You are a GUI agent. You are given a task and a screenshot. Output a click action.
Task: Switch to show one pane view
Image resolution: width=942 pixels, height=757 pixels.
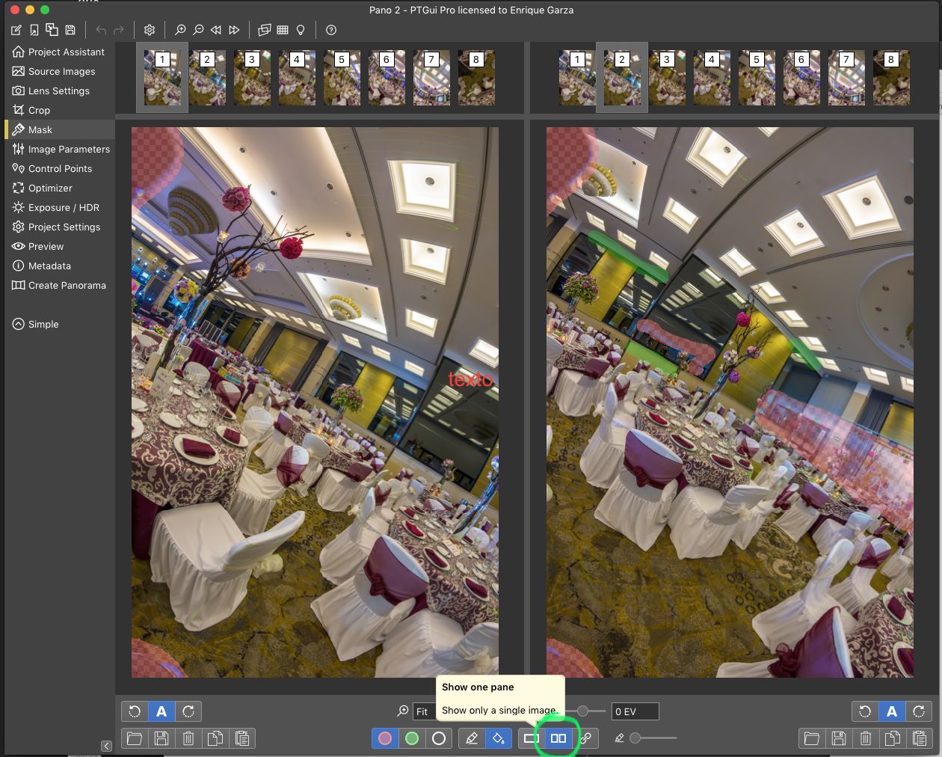532,738
